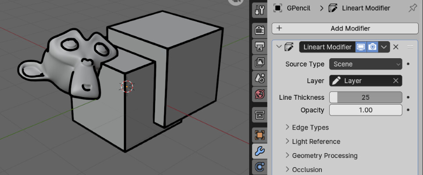Open the View Layer properties tab
Image resolution: width=423 pixels, height=175 pixels.
tap(260, 62)
